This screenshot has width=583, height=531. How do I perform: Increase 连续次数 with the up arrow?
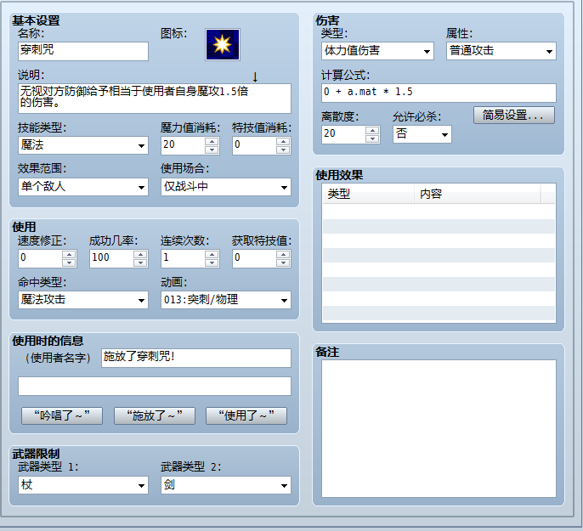tap(212, 254)
